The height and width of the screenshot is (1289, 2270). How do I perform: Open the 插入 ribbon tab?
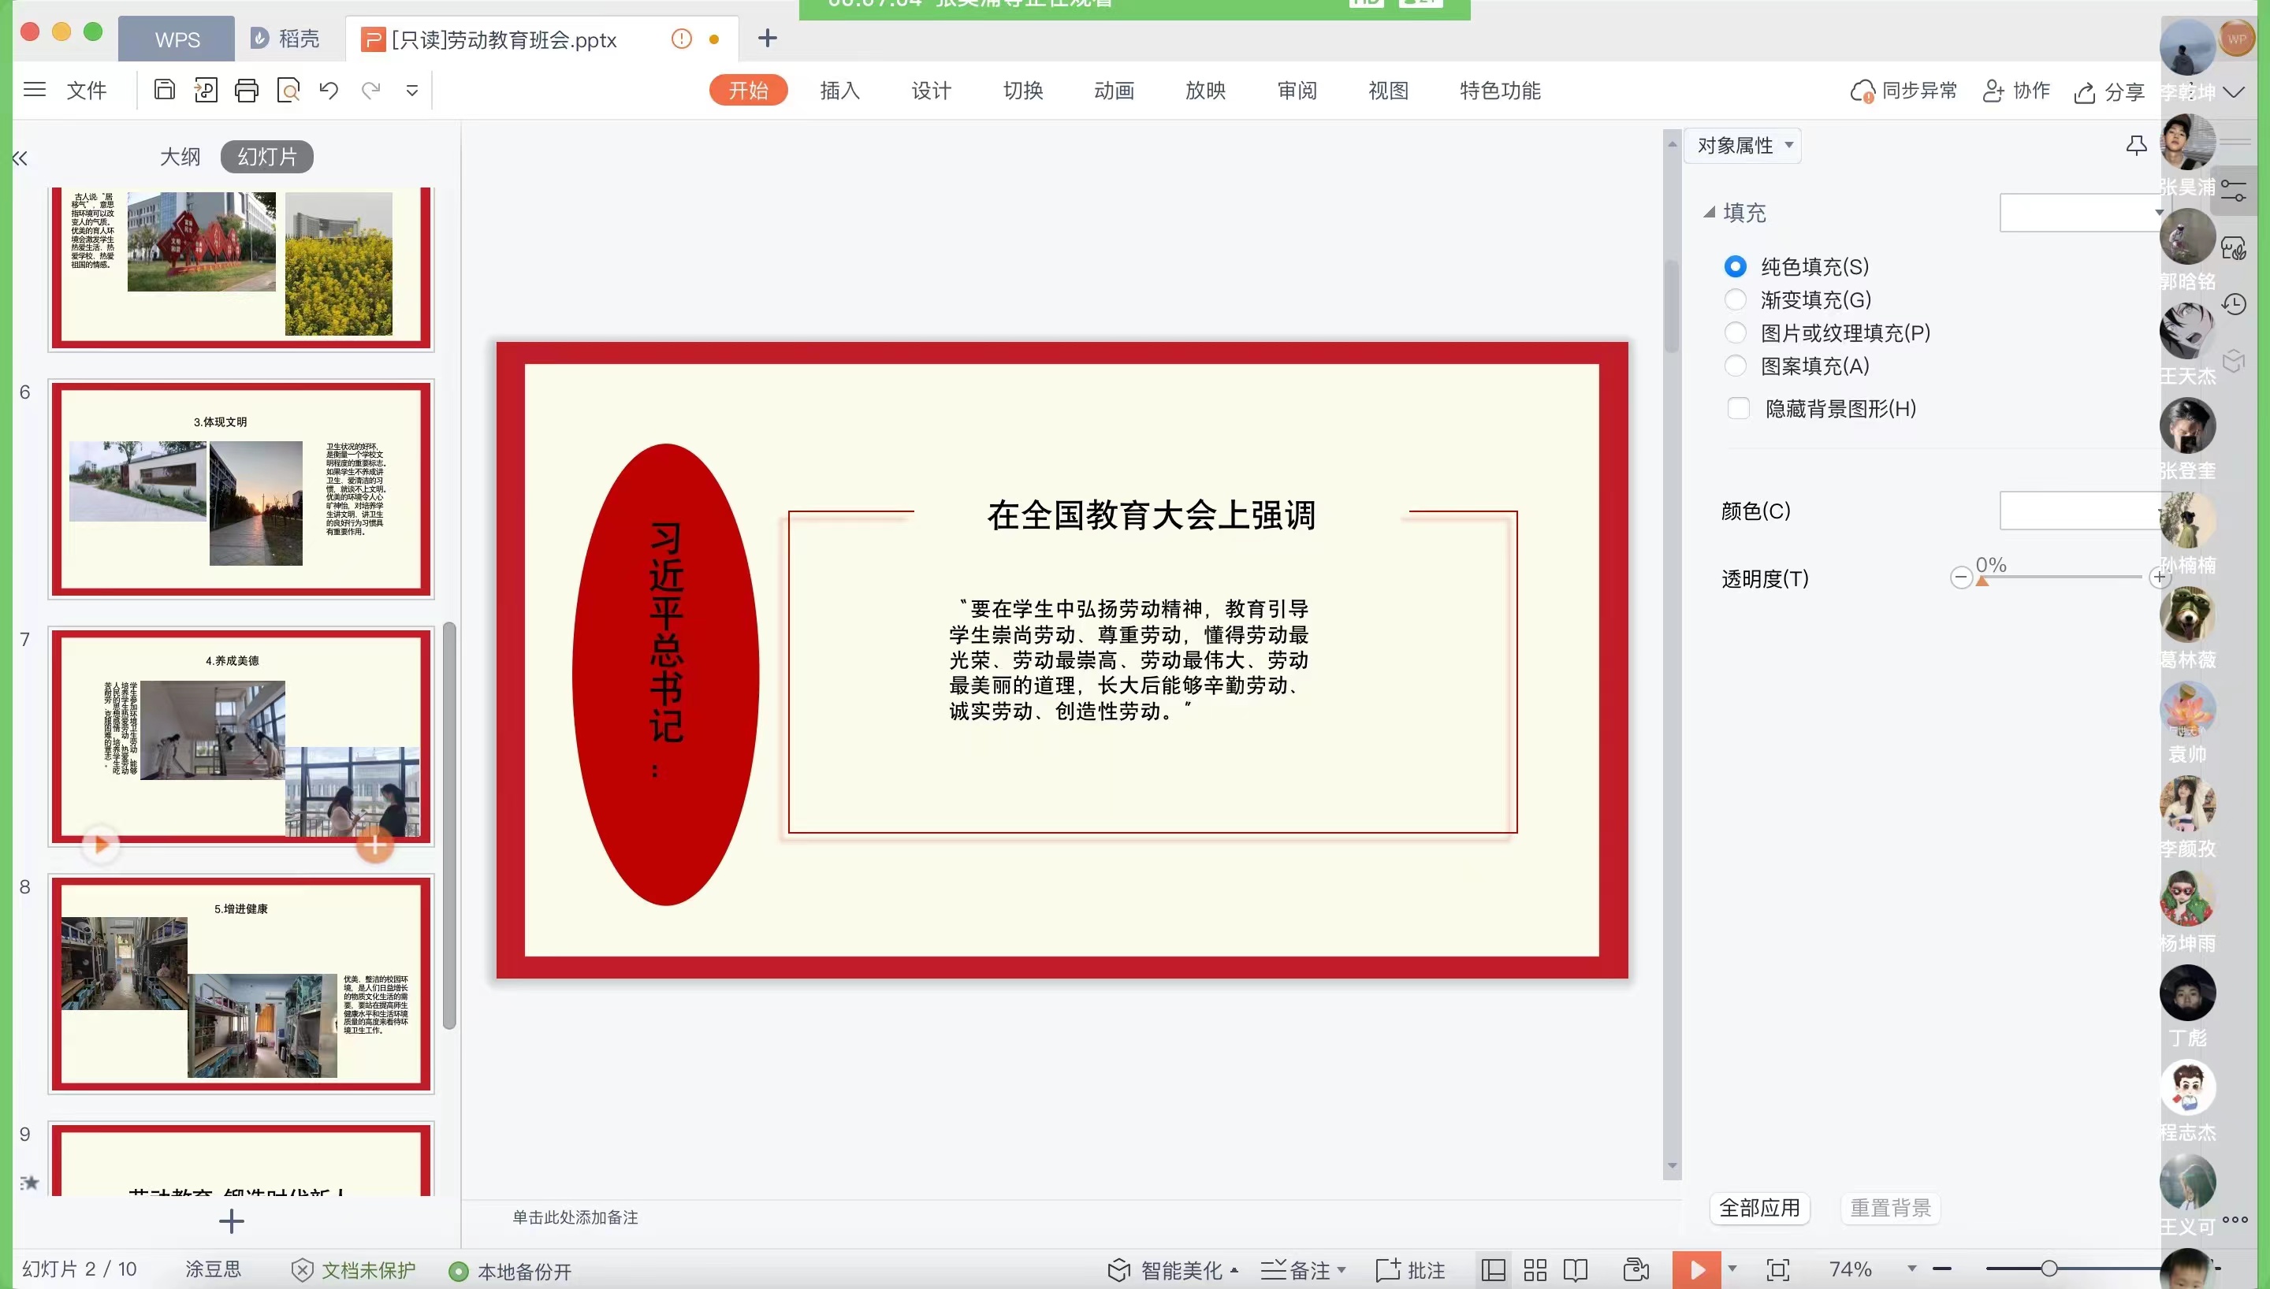pyautogui.click(x=839, y=91)
